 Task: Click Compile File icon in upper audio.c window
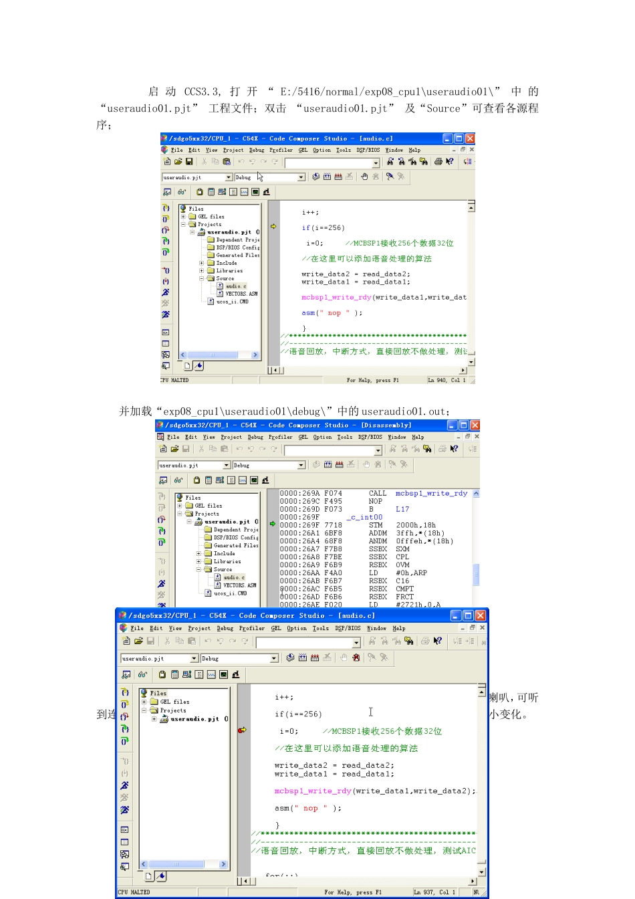[315, 177]
